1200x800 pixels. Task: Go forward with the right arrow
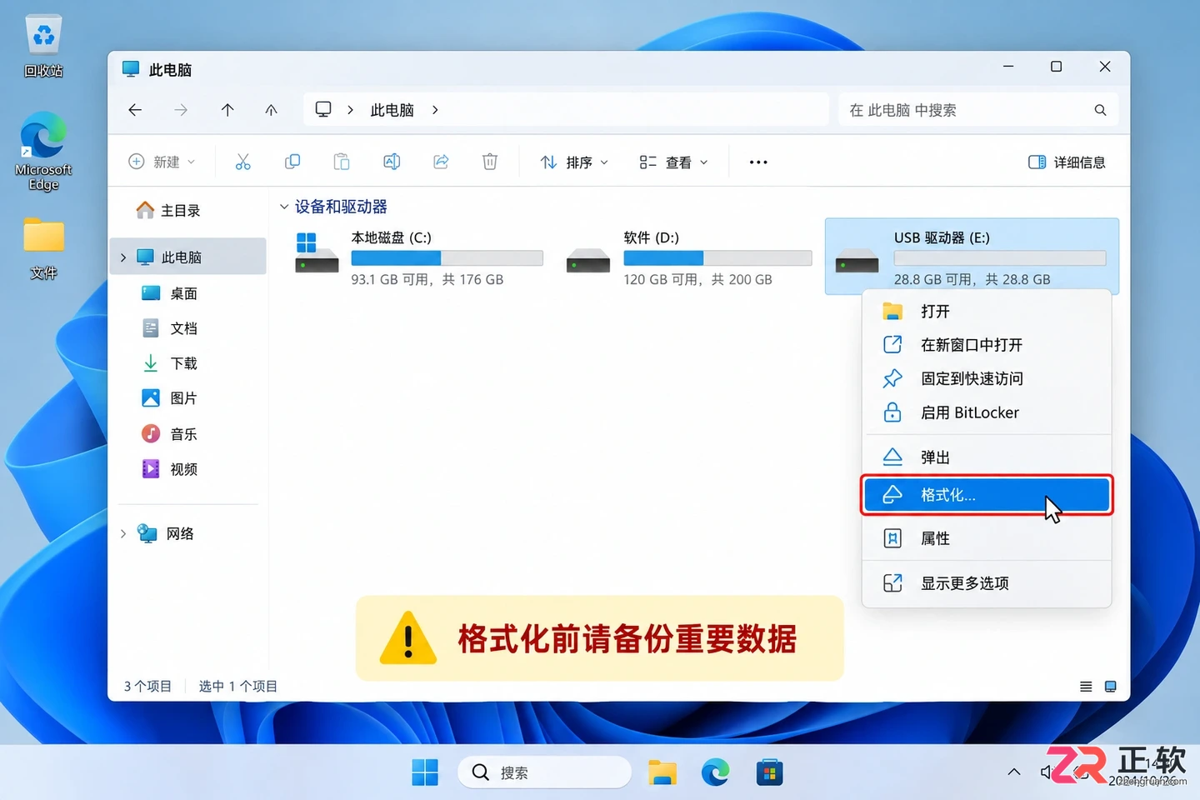(181, 110)
